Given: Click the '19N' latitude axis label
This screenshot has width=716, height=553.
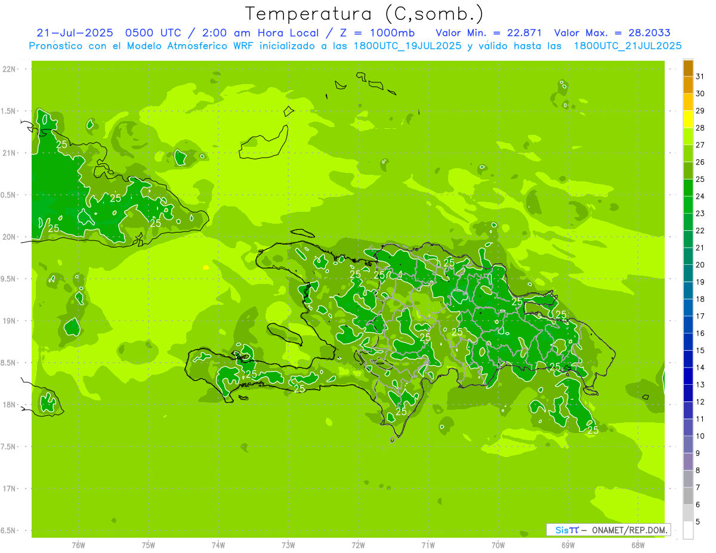Looking at the screenshot, I should [8, 320].
